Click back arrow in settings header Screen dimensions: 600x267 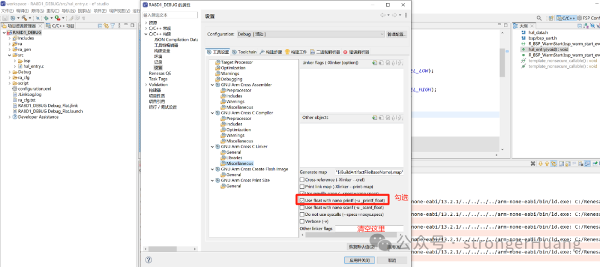pyautogui.click(x=382, y=15)
